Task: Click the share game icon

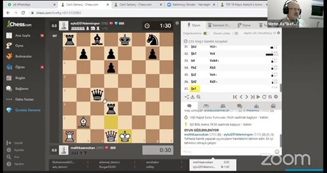Action: tap(187, 97)
